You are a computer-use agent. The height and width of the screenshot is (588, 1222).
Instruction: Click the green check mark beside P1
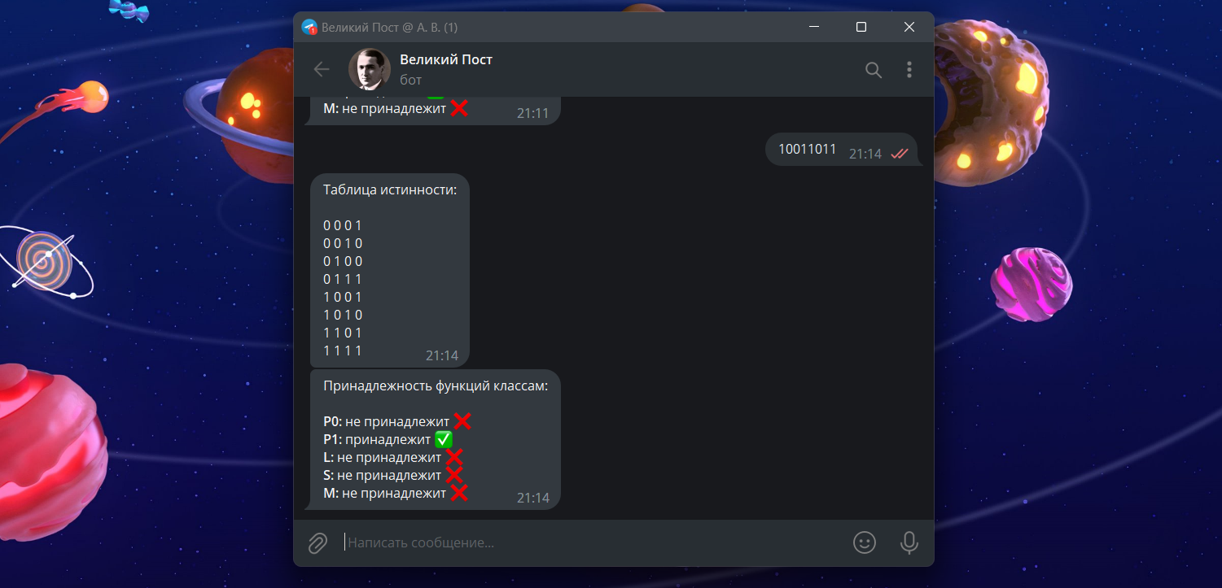pos(444,439)
